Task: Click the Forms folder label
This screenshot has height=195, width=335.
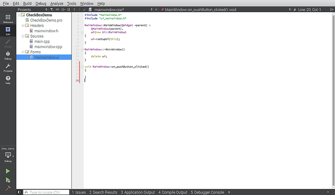Action: [x=35, y=52]
